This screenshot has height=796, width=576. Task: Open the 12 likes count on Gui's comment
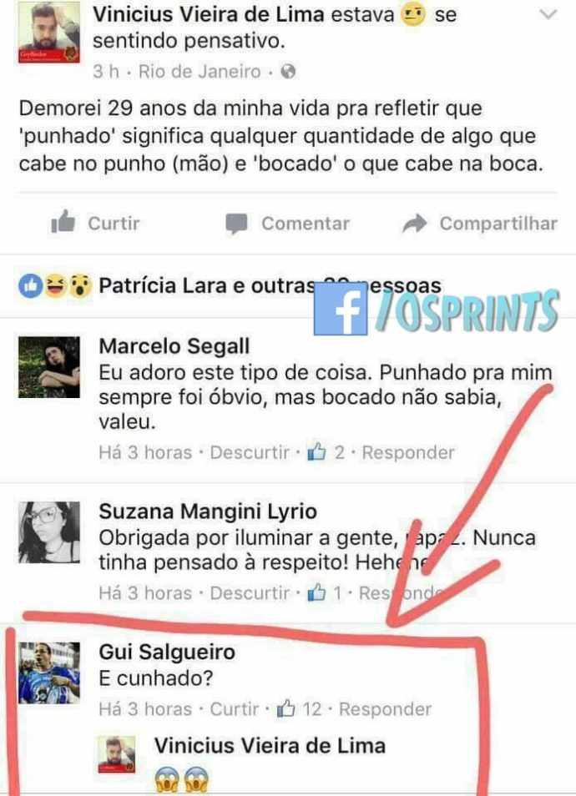pos(299,708)
